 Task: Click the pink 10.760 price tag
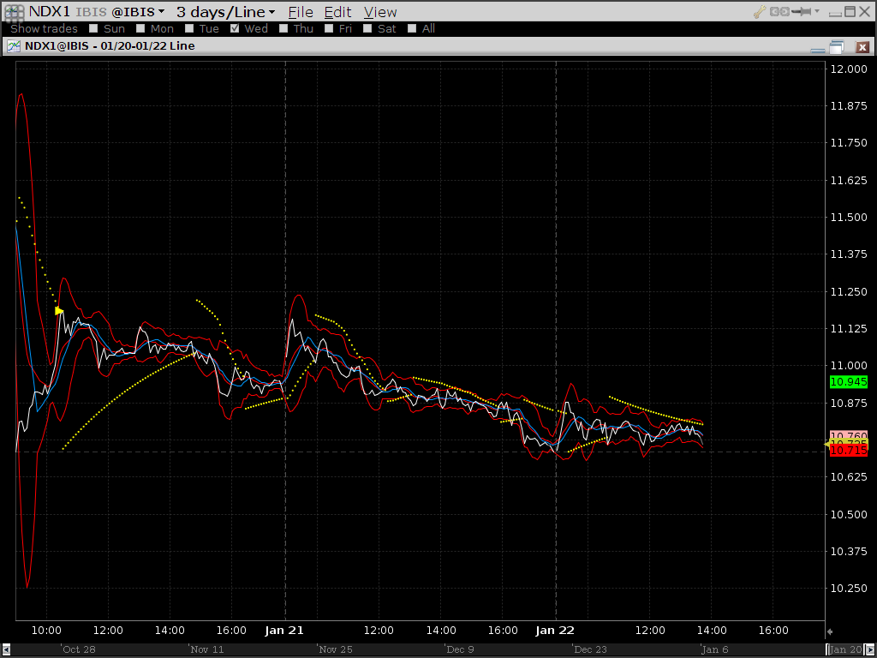[x=849, y=434]
